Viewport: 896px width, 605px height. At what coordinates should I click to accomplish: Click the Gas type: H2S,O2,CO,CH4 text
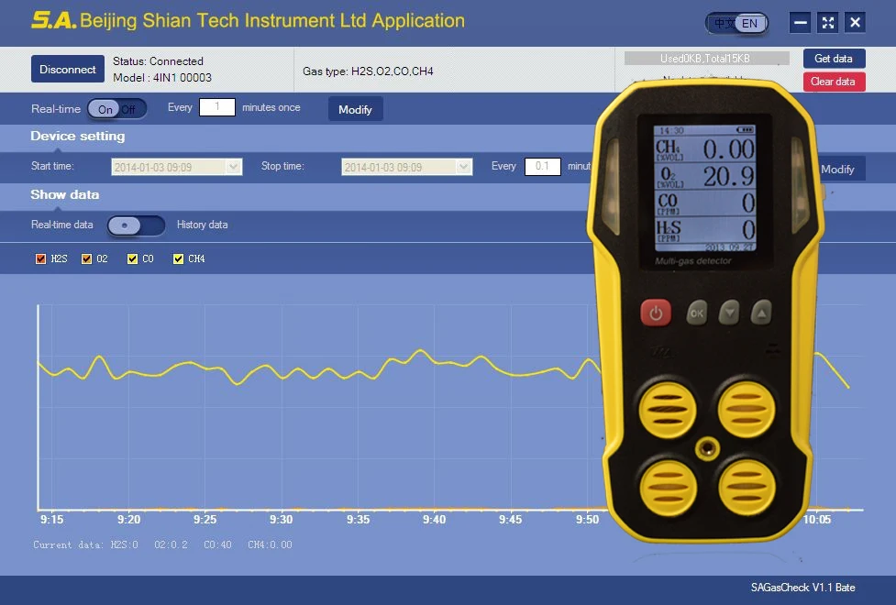tap(368, 71)
